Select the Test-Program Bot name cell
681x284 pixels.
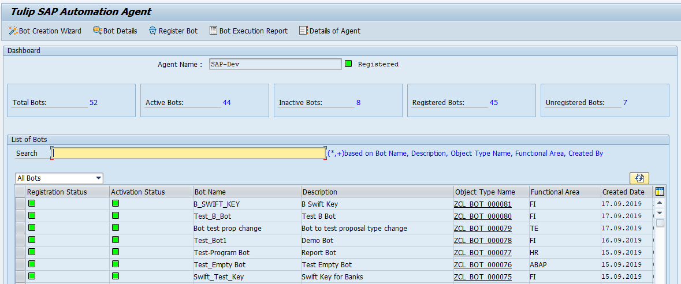tap(247, 252)
